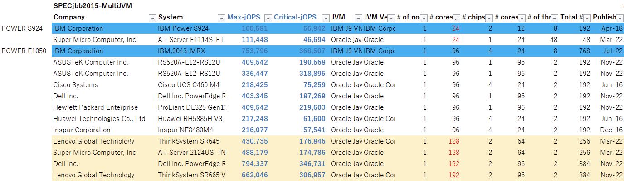Open the JVM Vendor column filter dropdown
624x181 pixels.
391,18
